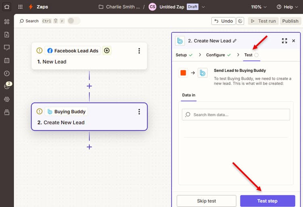Expand the step panel to fullscreen
Screen dimensions: 303x207
click(284, 41)
